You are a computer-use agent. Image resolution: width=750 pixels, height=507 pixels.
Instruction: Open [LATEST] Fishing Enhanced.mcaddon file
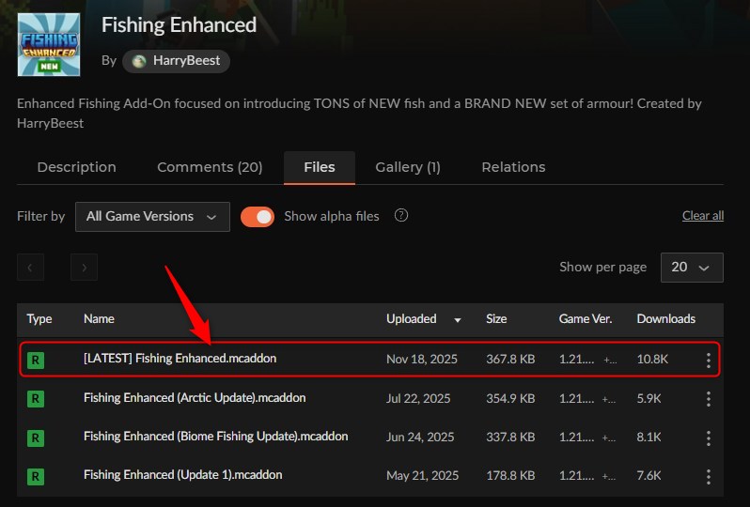(180, 359)
